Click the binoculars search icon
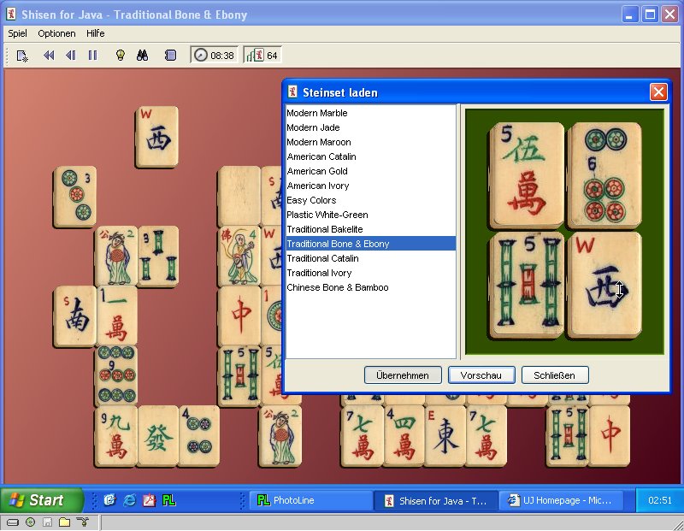The width and height of the screenshot is (684, 531). point(142,56)
